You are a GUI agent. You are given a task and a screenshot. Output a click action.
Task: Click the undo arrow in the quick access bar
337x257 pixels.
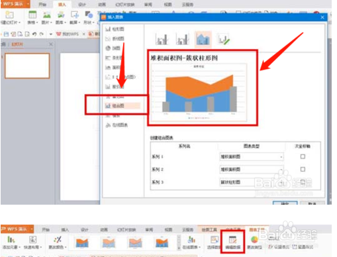(x=34, y=34)
